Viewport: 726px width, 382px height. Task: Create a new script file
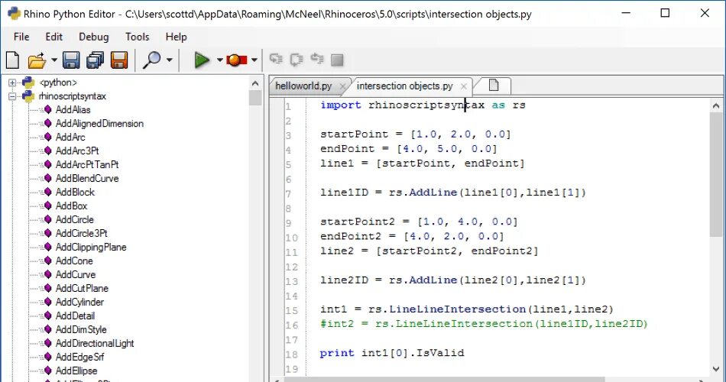coord(12,60)
